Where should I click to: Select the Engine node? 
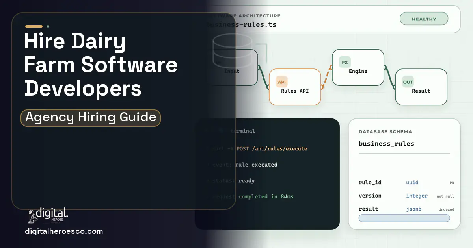tap(358, 67)
